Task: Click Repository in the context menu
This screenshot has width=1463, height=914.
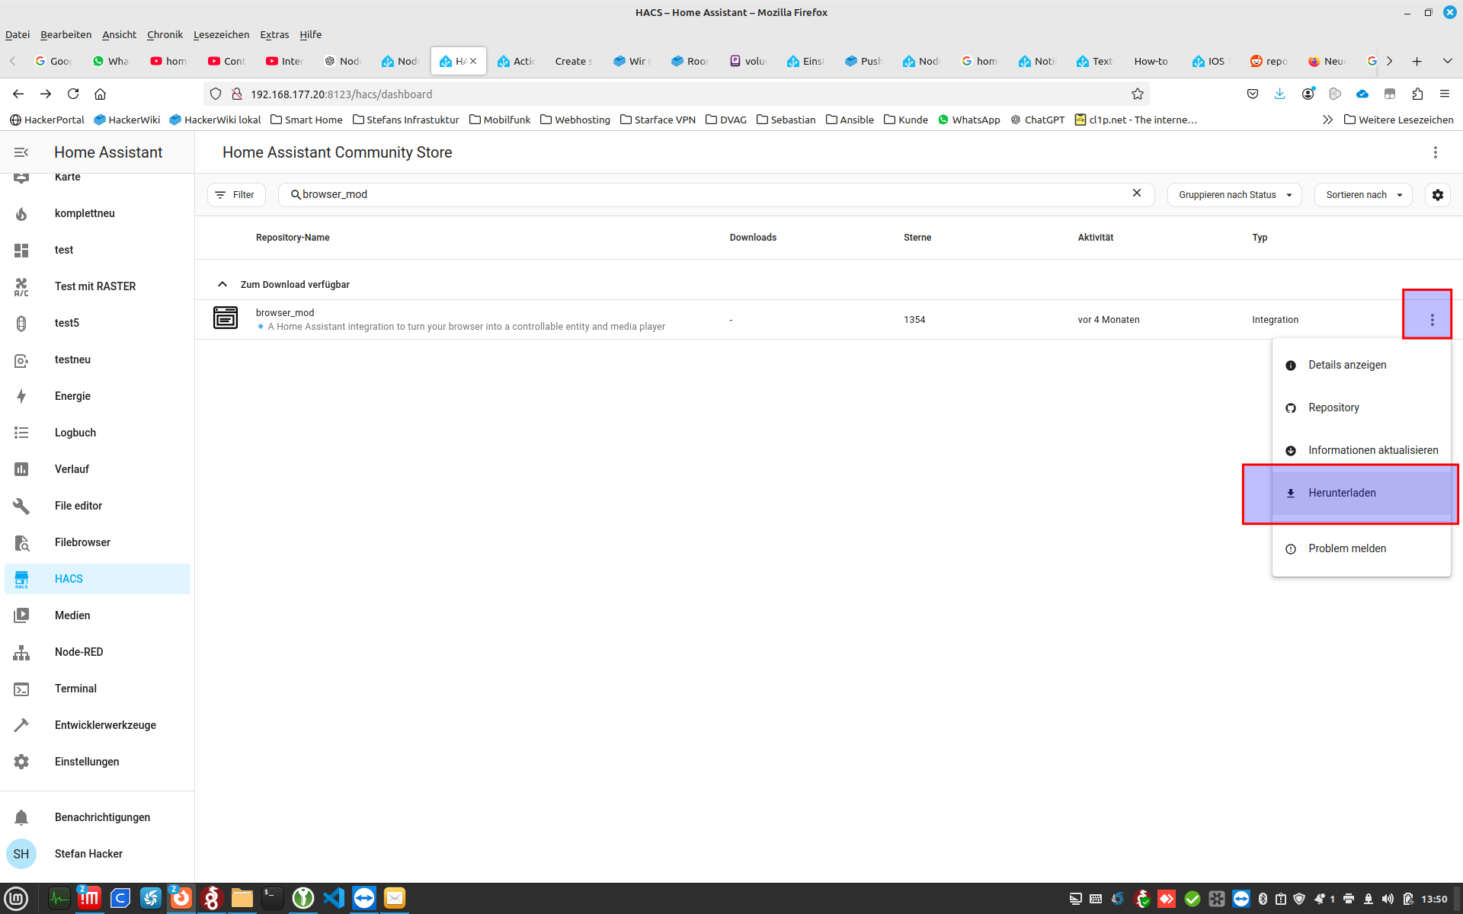Action: pos(1333,407)
